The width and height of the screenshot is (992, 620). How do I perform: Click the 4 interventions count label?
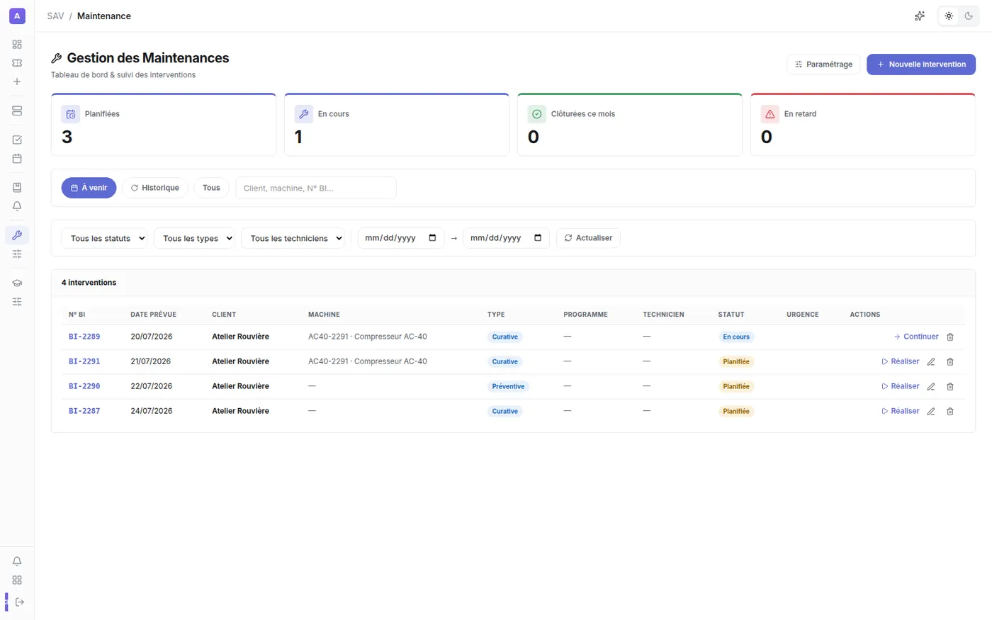coord(89,283)
